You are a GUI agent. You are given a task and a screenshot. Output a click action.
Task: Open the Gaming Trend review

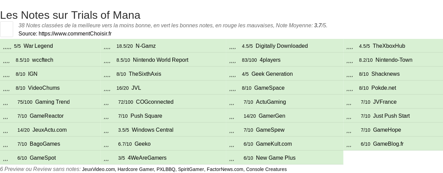pos(52,102)
